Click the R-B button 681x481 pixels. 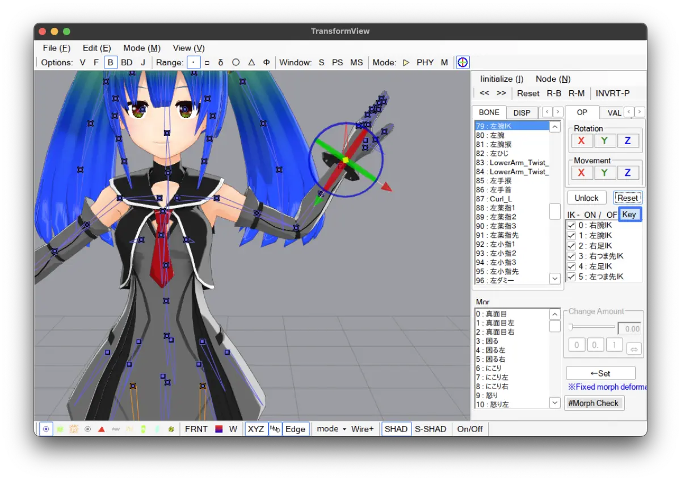(554, 93)
